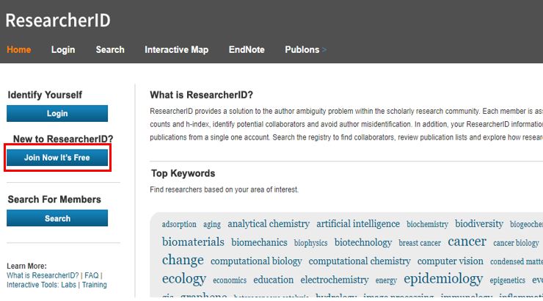
Task: Click the blue Login button
Action: point(57,114)
